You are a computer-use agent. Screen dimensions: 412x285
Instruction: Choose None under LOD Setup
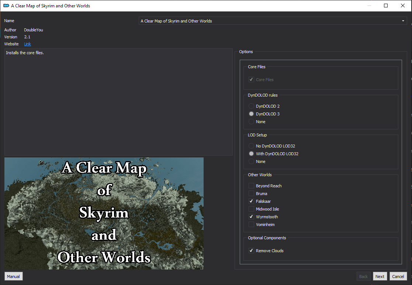tap(251, 161)
